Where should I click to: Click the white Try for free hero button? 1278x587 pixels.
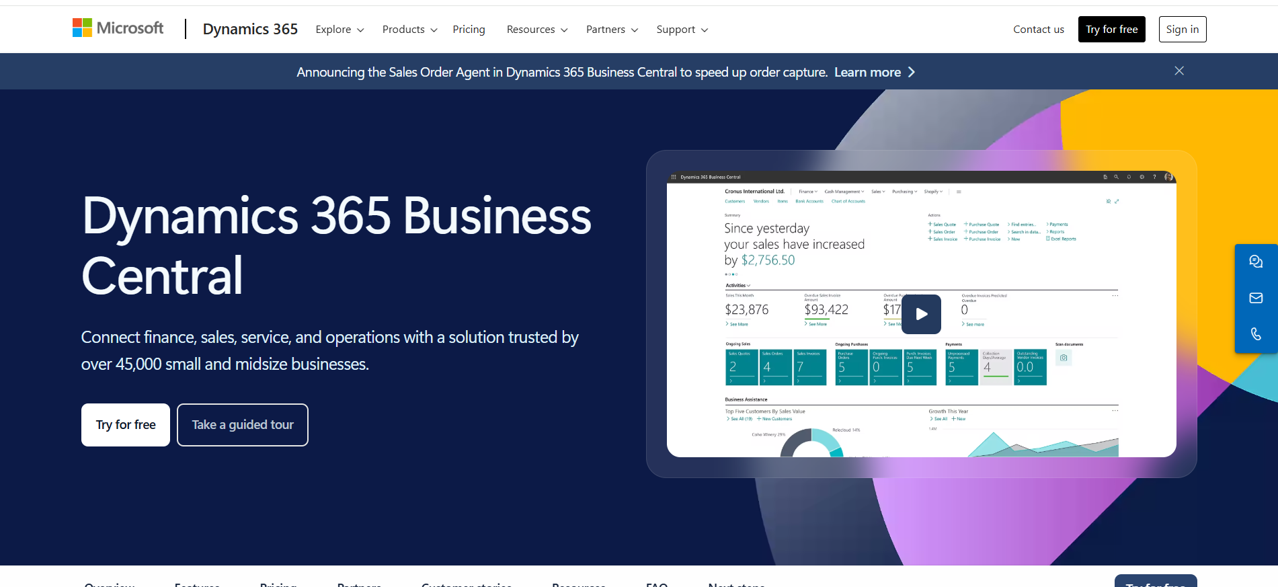[126, 425]
